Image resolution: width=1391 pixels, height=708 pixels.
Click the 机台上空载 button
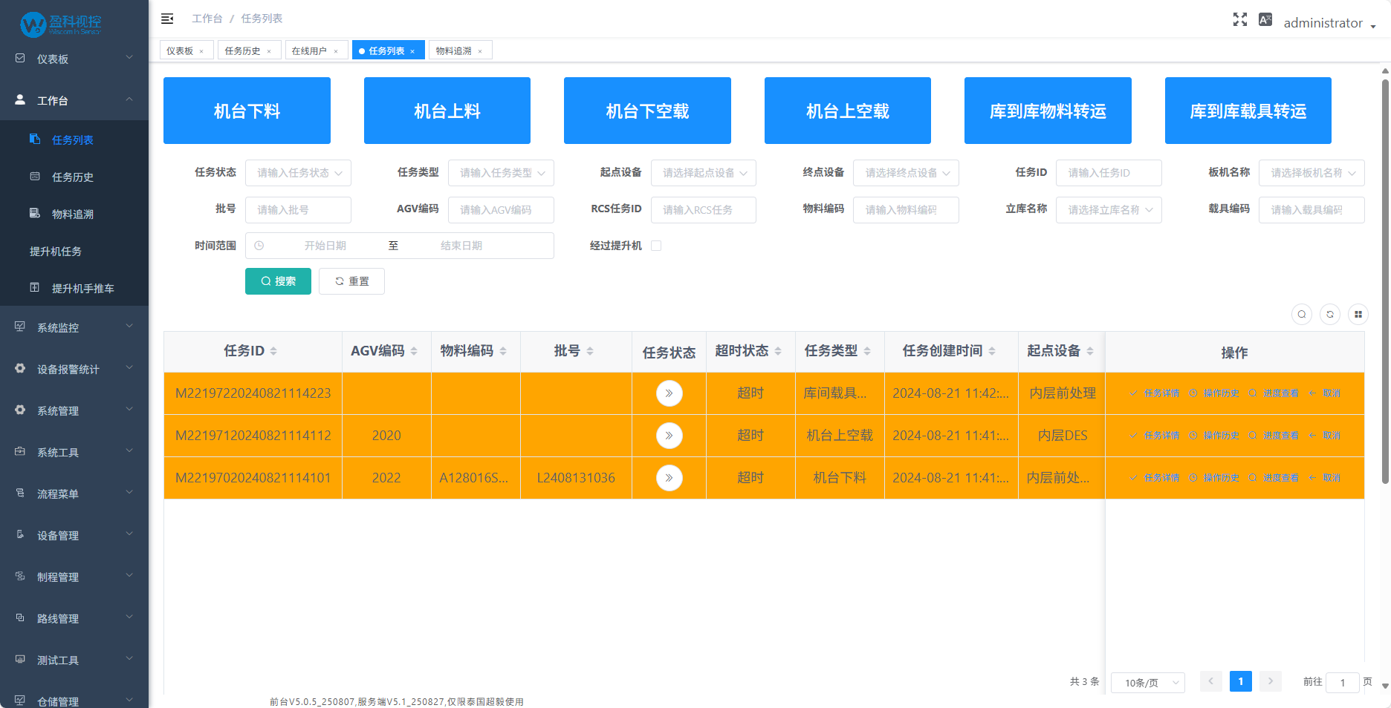tap(848, 111)
